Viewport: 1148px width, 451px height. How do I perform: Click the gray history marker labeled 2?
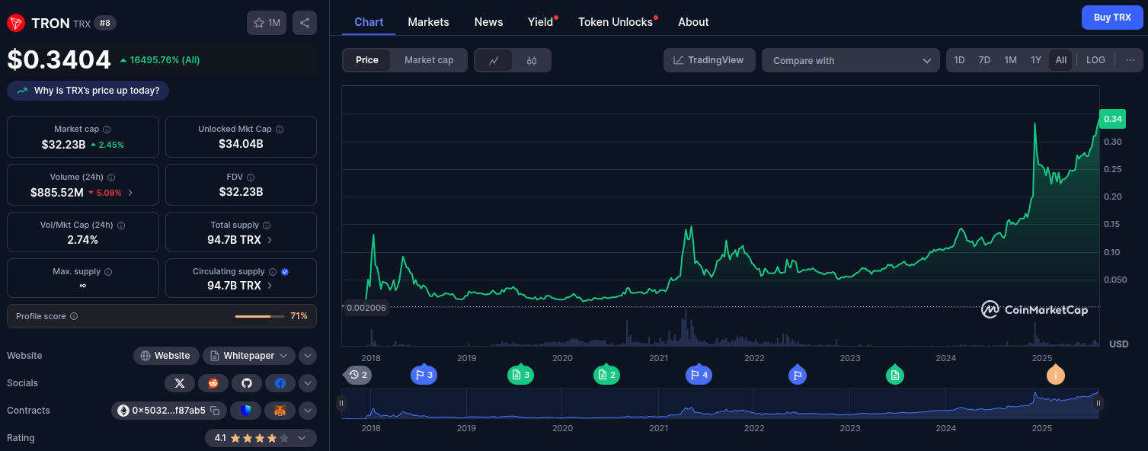pyautogui.click(x=358, y=374)
